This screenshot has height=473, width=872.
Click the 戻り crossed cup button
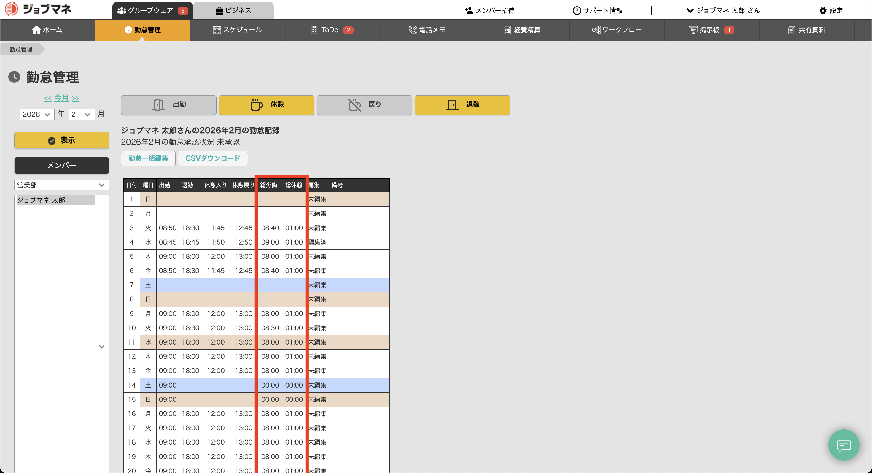click(x=364, y=105)
